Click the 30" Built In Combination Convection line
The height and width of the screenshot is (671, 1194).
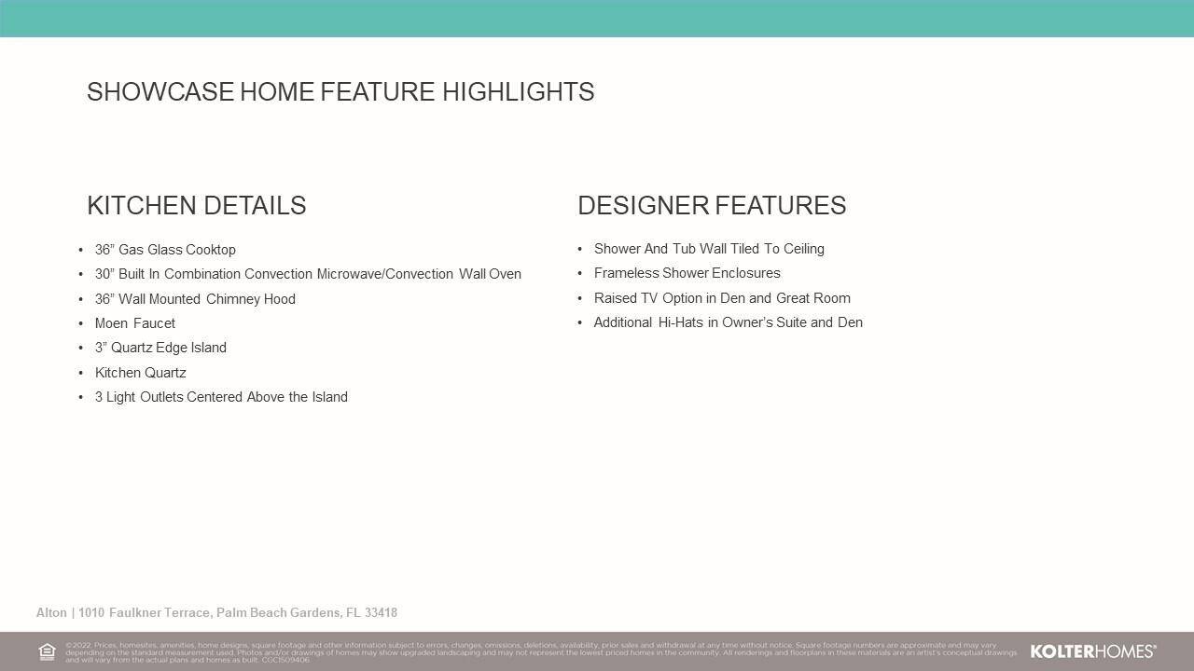tap(308, 274)
